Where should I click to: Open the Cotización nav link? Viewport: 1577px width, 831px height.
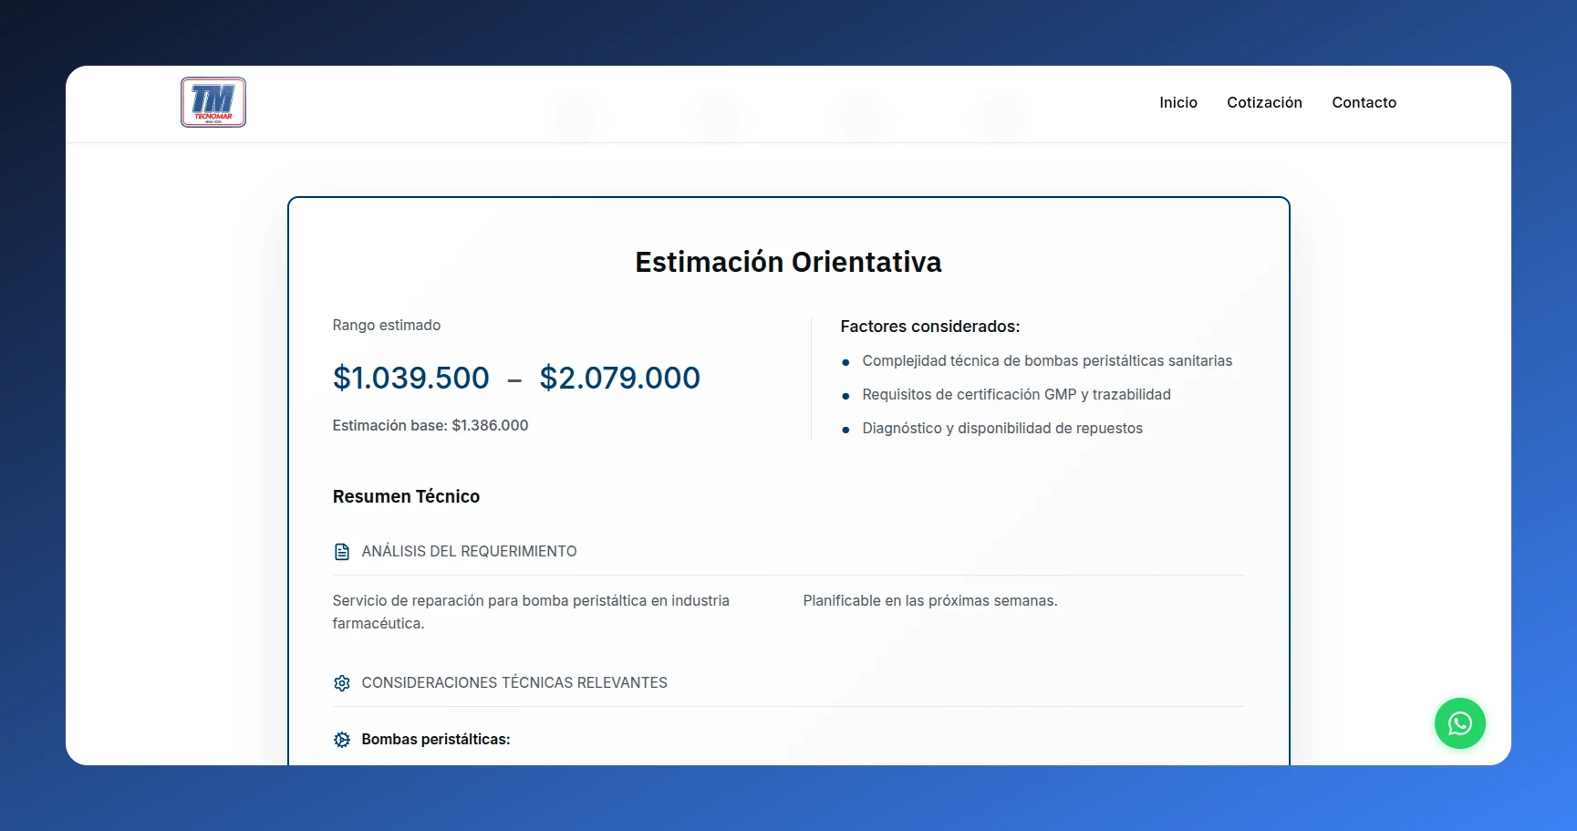pos(1264,102)
